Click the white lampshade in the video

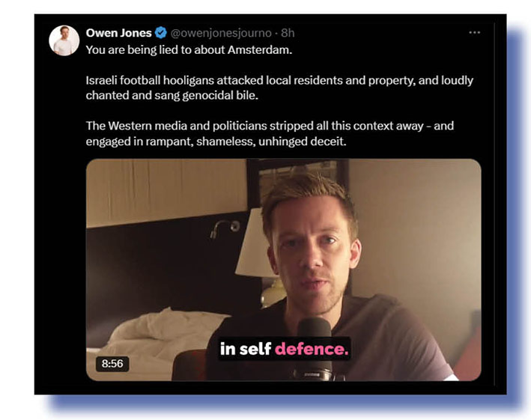[255, 243]
